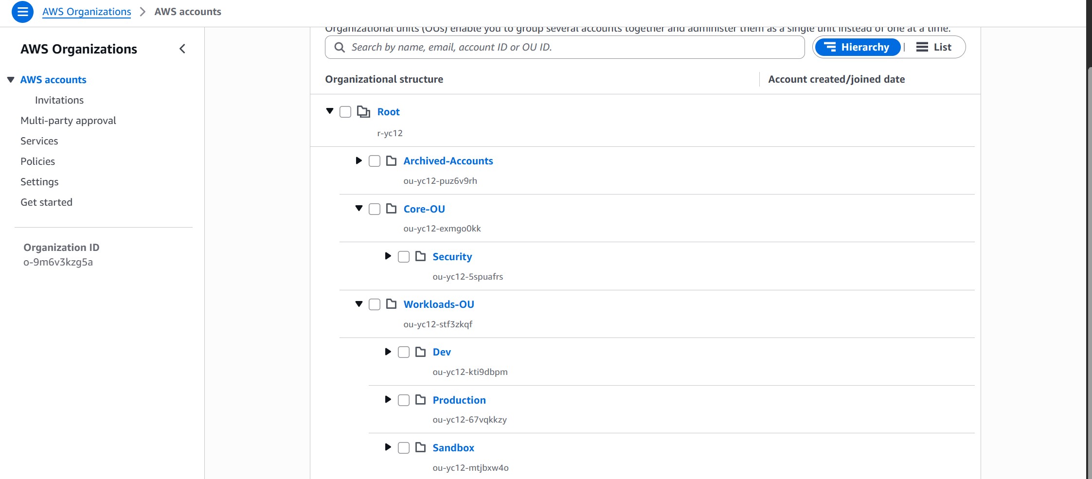Select the Dev OU checkbox

tap(404, 352)
